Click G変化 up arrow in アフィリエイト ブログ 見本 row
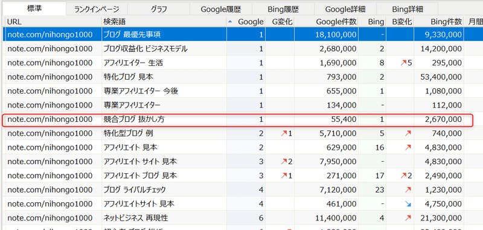The width and height of the screenshot is (483, 230). tap(286, 176)
